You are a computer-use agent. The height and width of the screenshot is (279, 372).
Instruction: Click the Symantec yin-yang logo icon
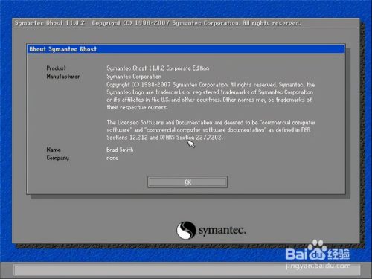click(186, 230)
